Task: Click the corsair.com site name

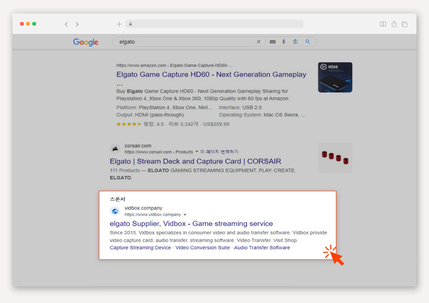Action: (138, 146)
